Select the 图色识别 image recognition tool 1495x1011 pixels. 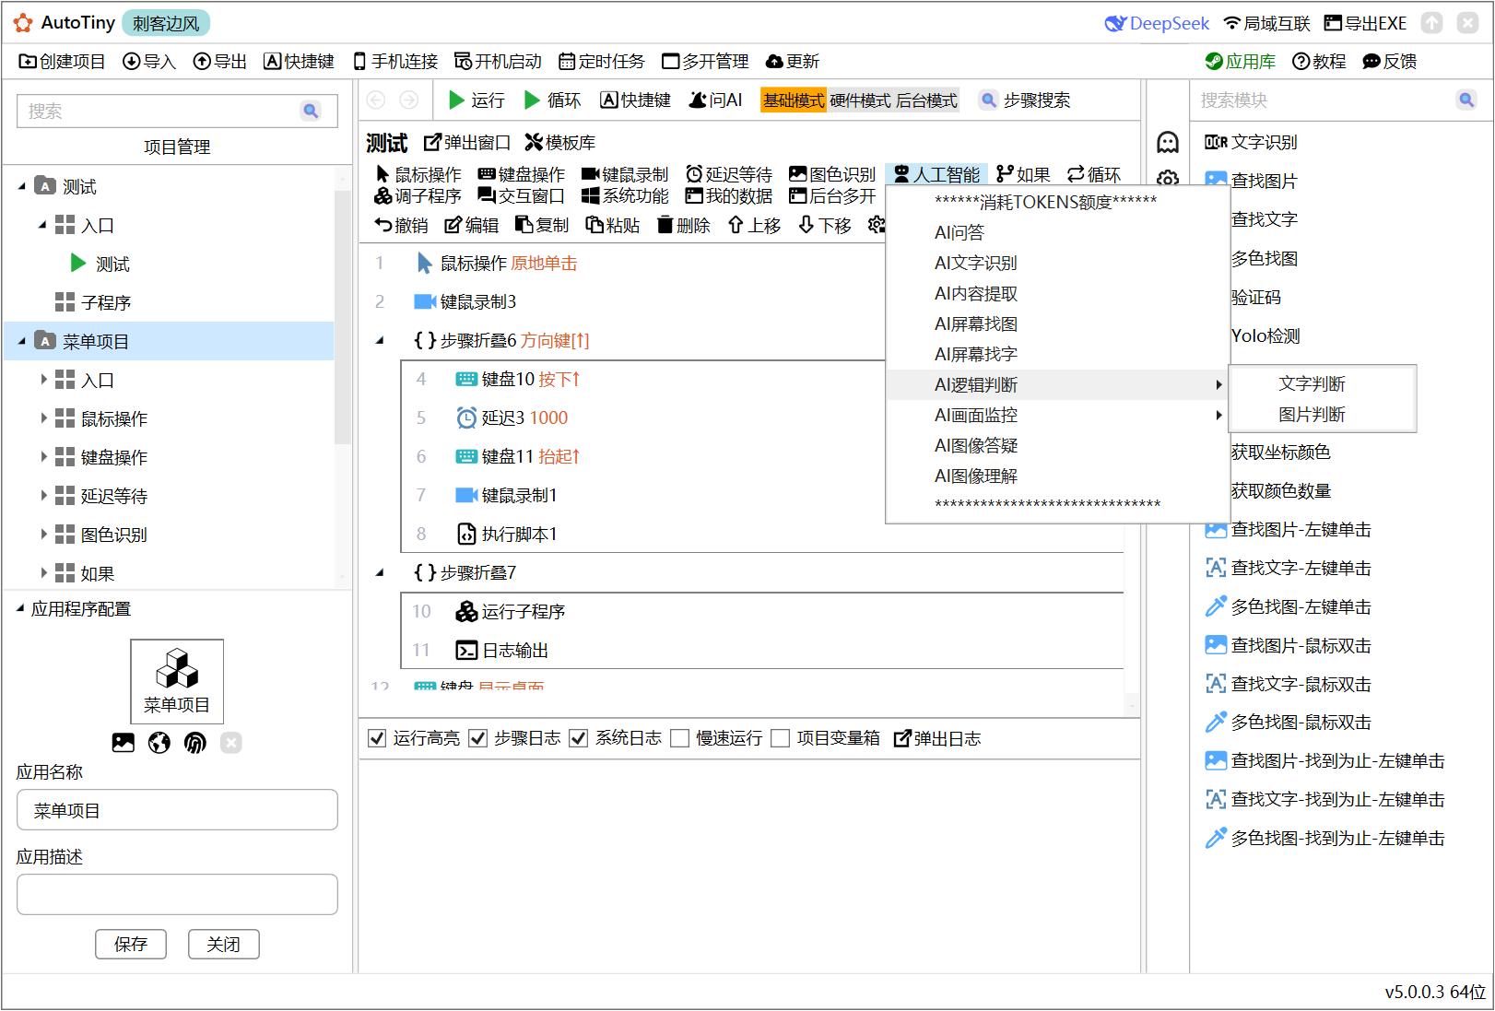click(x=832, y=174)
